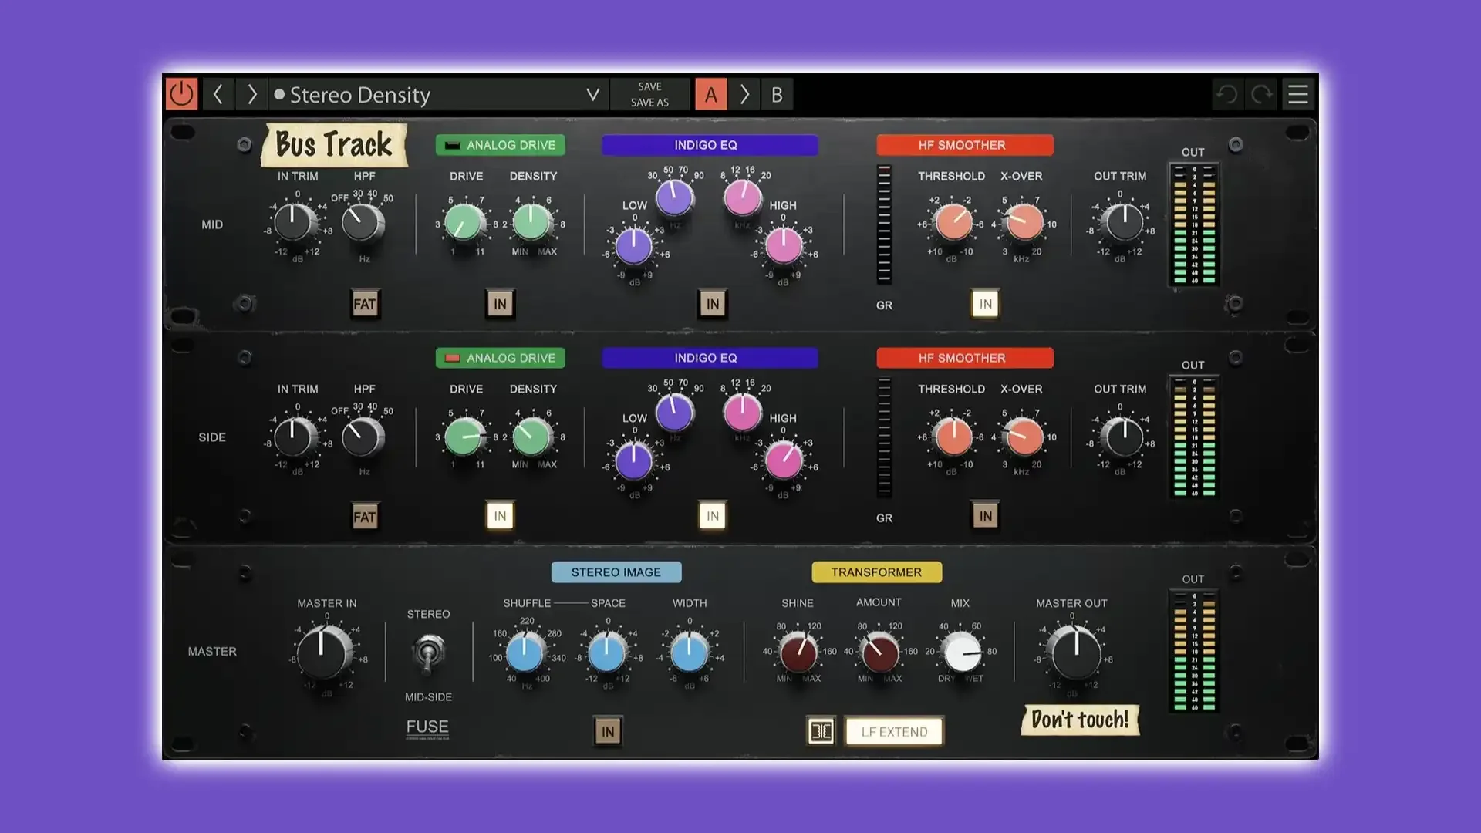1481x833 pixels.
Task: Load the previous preset with the left arrow
Action: pos(218,94)
